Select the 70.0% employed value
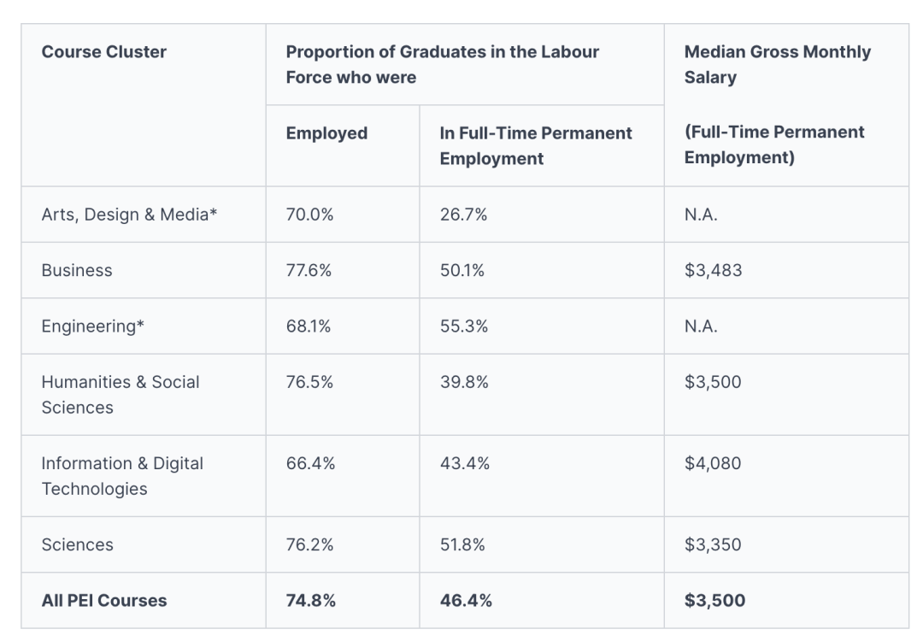This screenshot has height=641, width=923. (x=309, y=215)
